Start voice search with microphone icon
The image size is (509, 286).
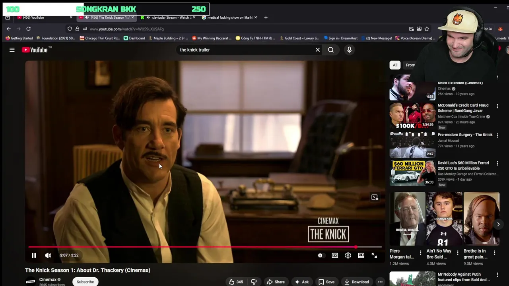pos(349,50)
